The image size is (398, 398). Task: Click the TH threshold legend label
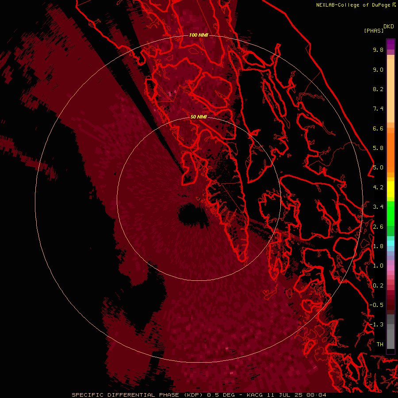coord(380,344)
